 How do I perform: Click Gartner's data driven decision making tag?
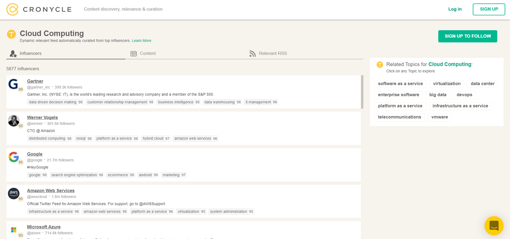click(56, 102)
